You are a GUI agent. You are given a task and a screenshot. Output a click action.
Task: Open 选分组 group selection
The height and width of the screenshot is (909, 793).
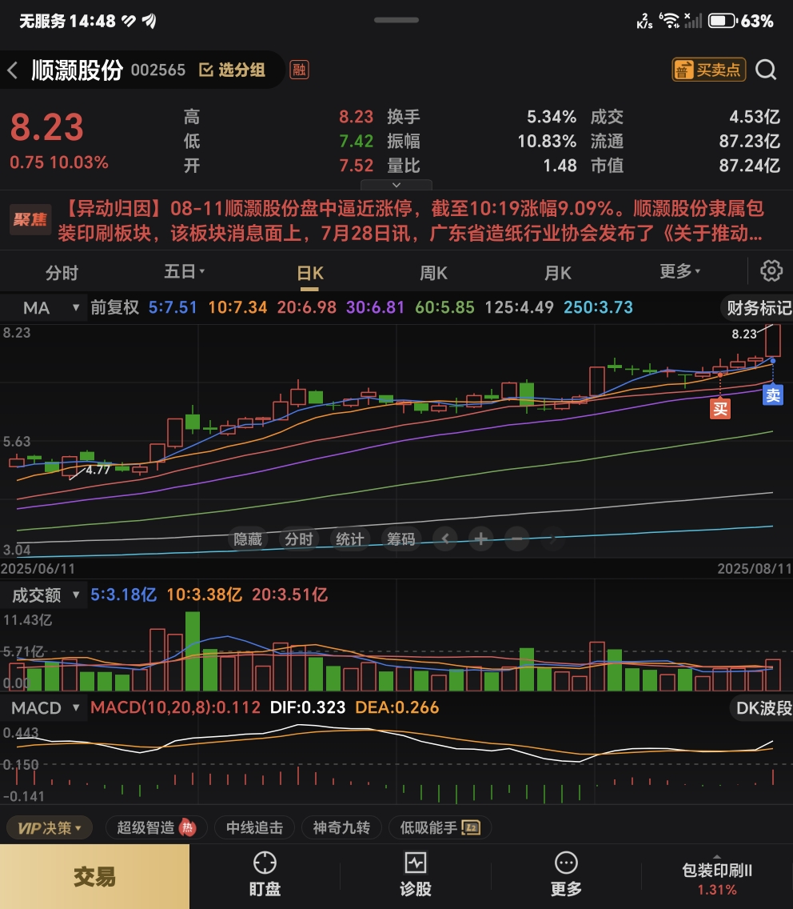[233, 70]
